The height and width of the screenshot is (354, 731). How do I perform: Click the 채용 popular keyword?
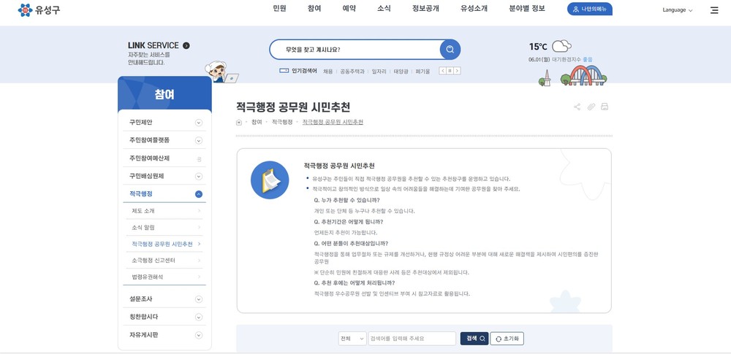(328, 72)
